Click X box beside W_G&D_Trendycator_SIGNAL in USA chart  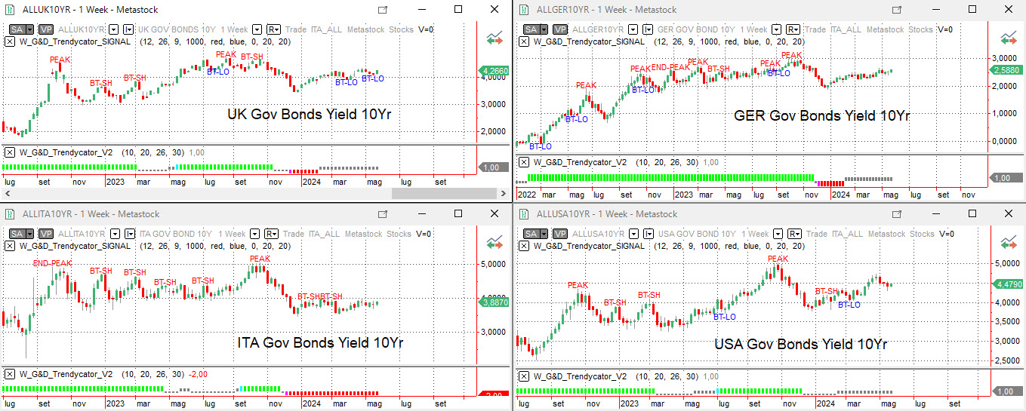pos(523,246)
